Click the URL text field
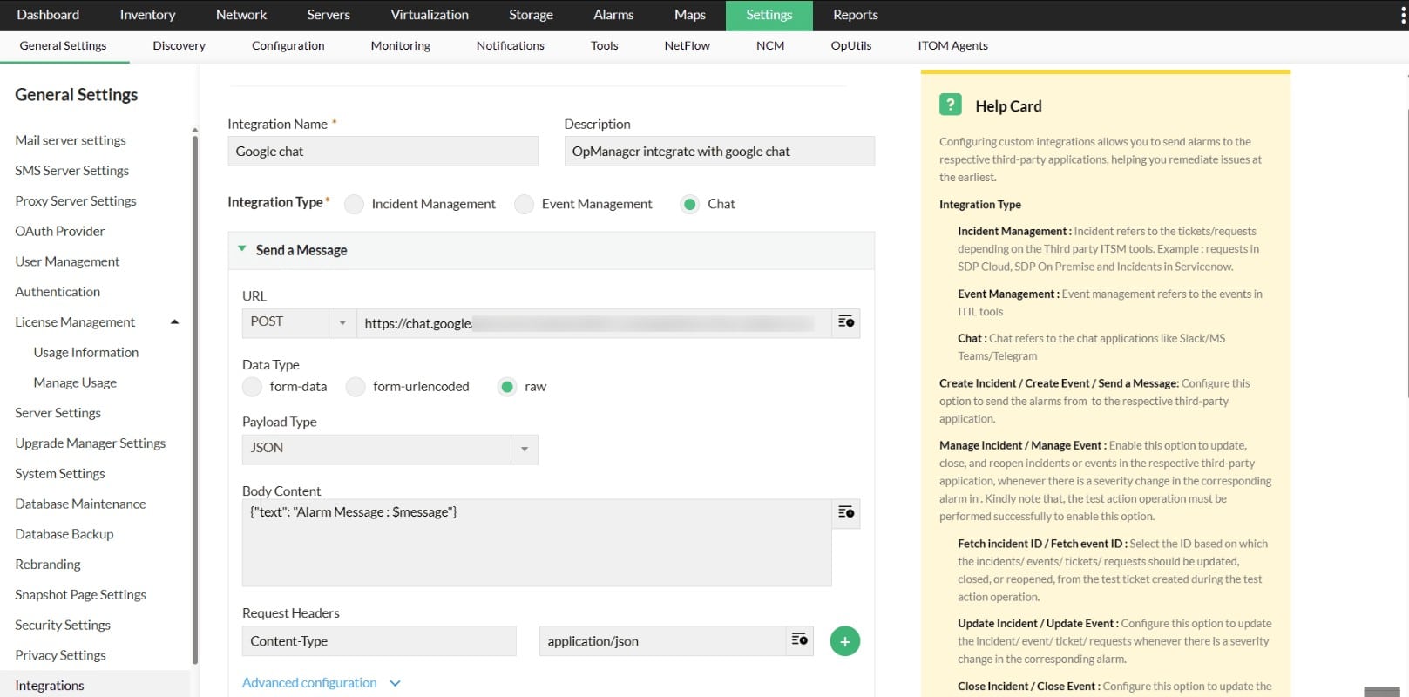 pos(594,323)
